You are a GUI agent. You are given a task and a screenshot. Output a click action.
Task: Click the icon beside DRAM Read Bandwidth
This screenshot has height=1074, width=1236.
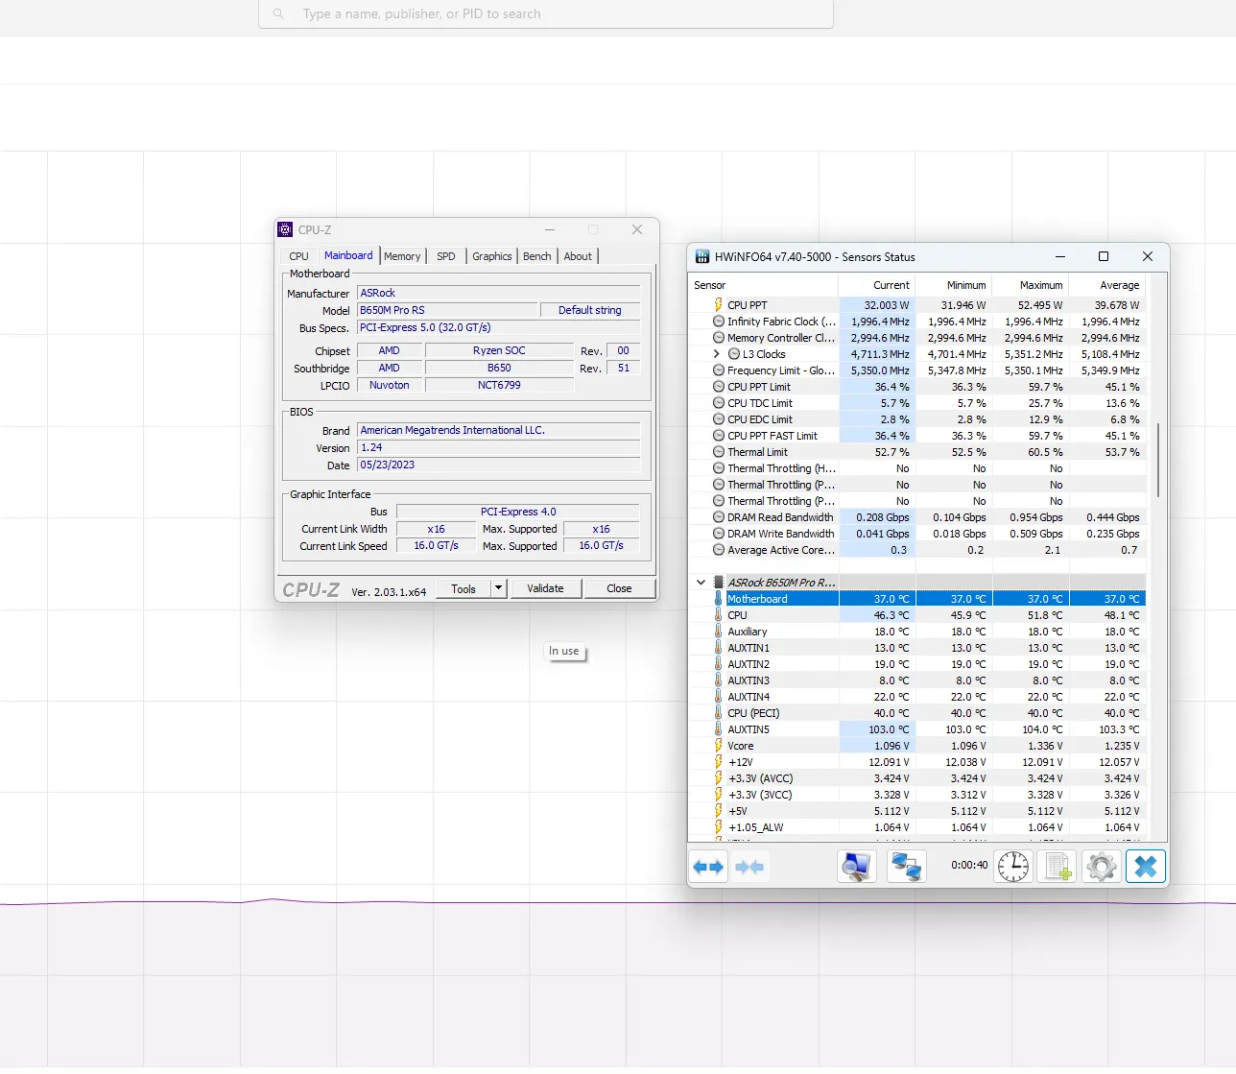coord(719,517)
